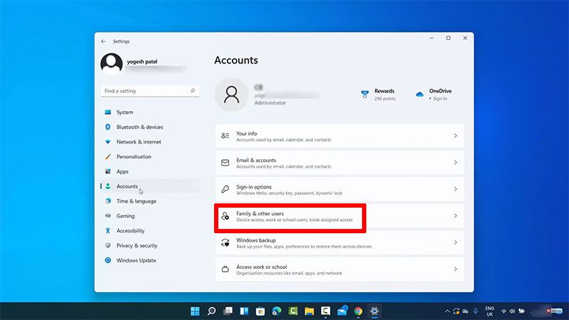Open the Windows Start menu

point(195,311)
